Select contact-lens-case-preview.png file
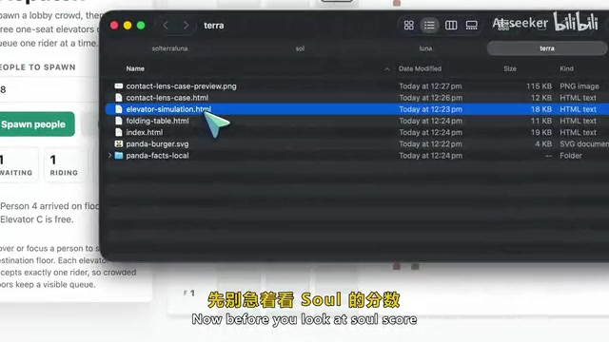609x342 pixels. pos(358,86)
